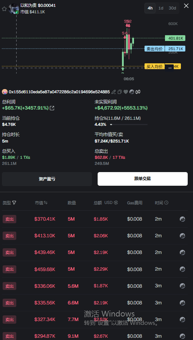The image size is (193, 340).
Task: Select the 卖出均价 251.71K chart label
Action: (x=165, y=49)
